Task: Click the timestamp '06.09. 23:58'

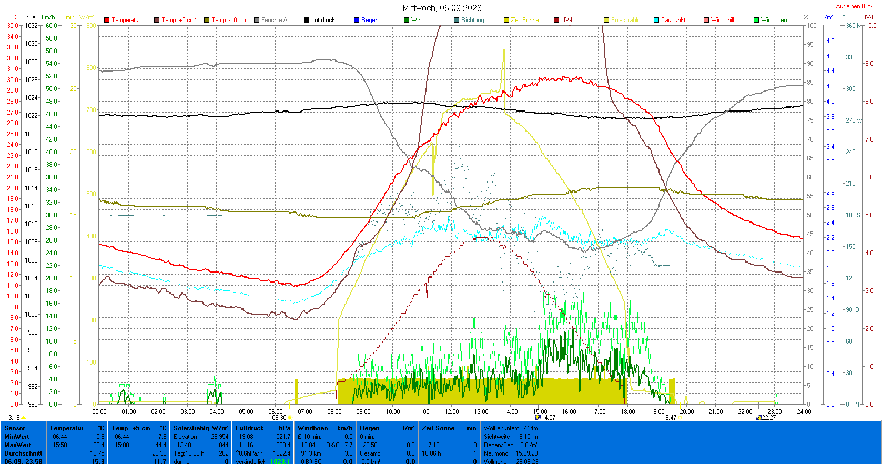Action: pos(23,461)
